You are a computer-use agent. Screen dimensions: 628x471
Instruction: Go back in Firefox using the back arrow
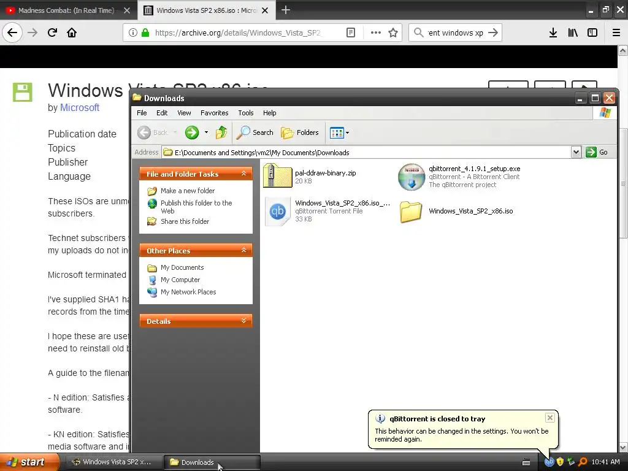coord(12,33)
